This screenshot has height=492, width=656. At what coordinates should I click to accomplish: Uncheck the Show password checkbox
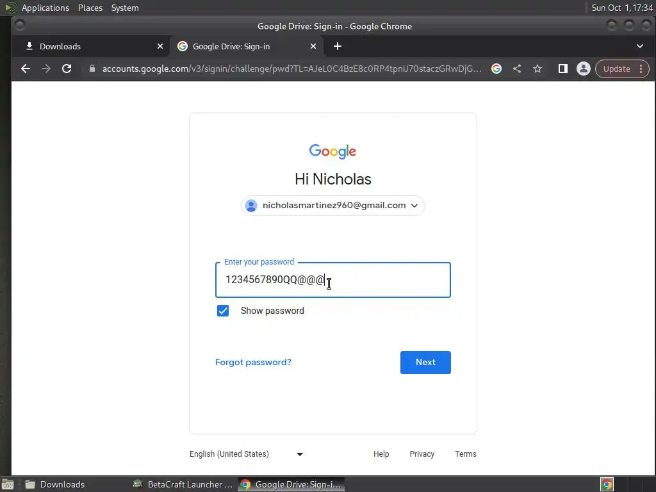pos(223,311)
